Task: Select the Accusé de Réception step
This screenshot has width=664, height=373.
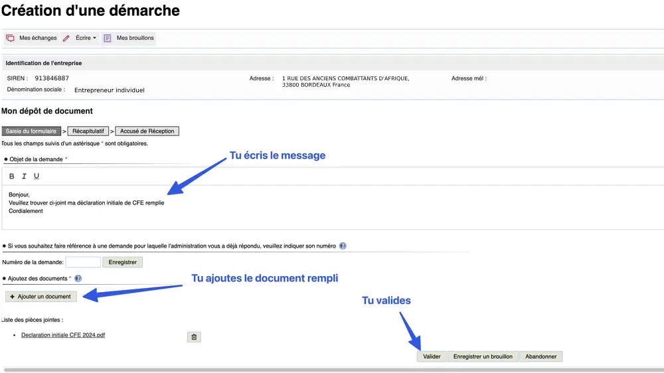Action: (x=147, y=131)
